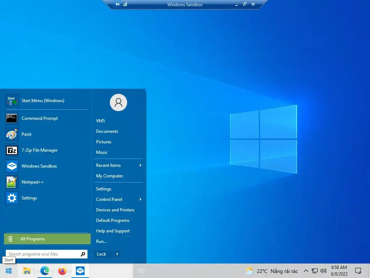Click the pin icon on Sandbox title bar
The height and width of the screenshot is (278, 370).
117,4
